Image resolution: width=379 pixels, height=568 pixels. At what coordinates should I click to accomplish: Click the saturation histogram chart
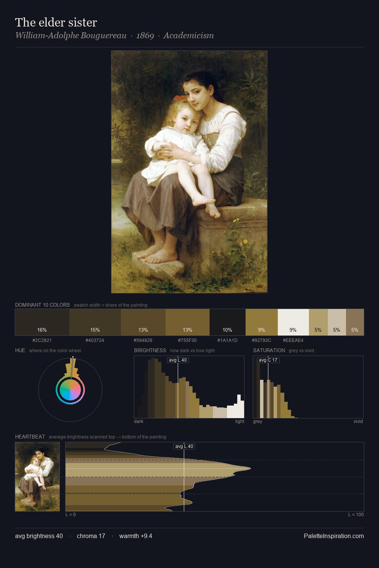[x=308, y=387]
